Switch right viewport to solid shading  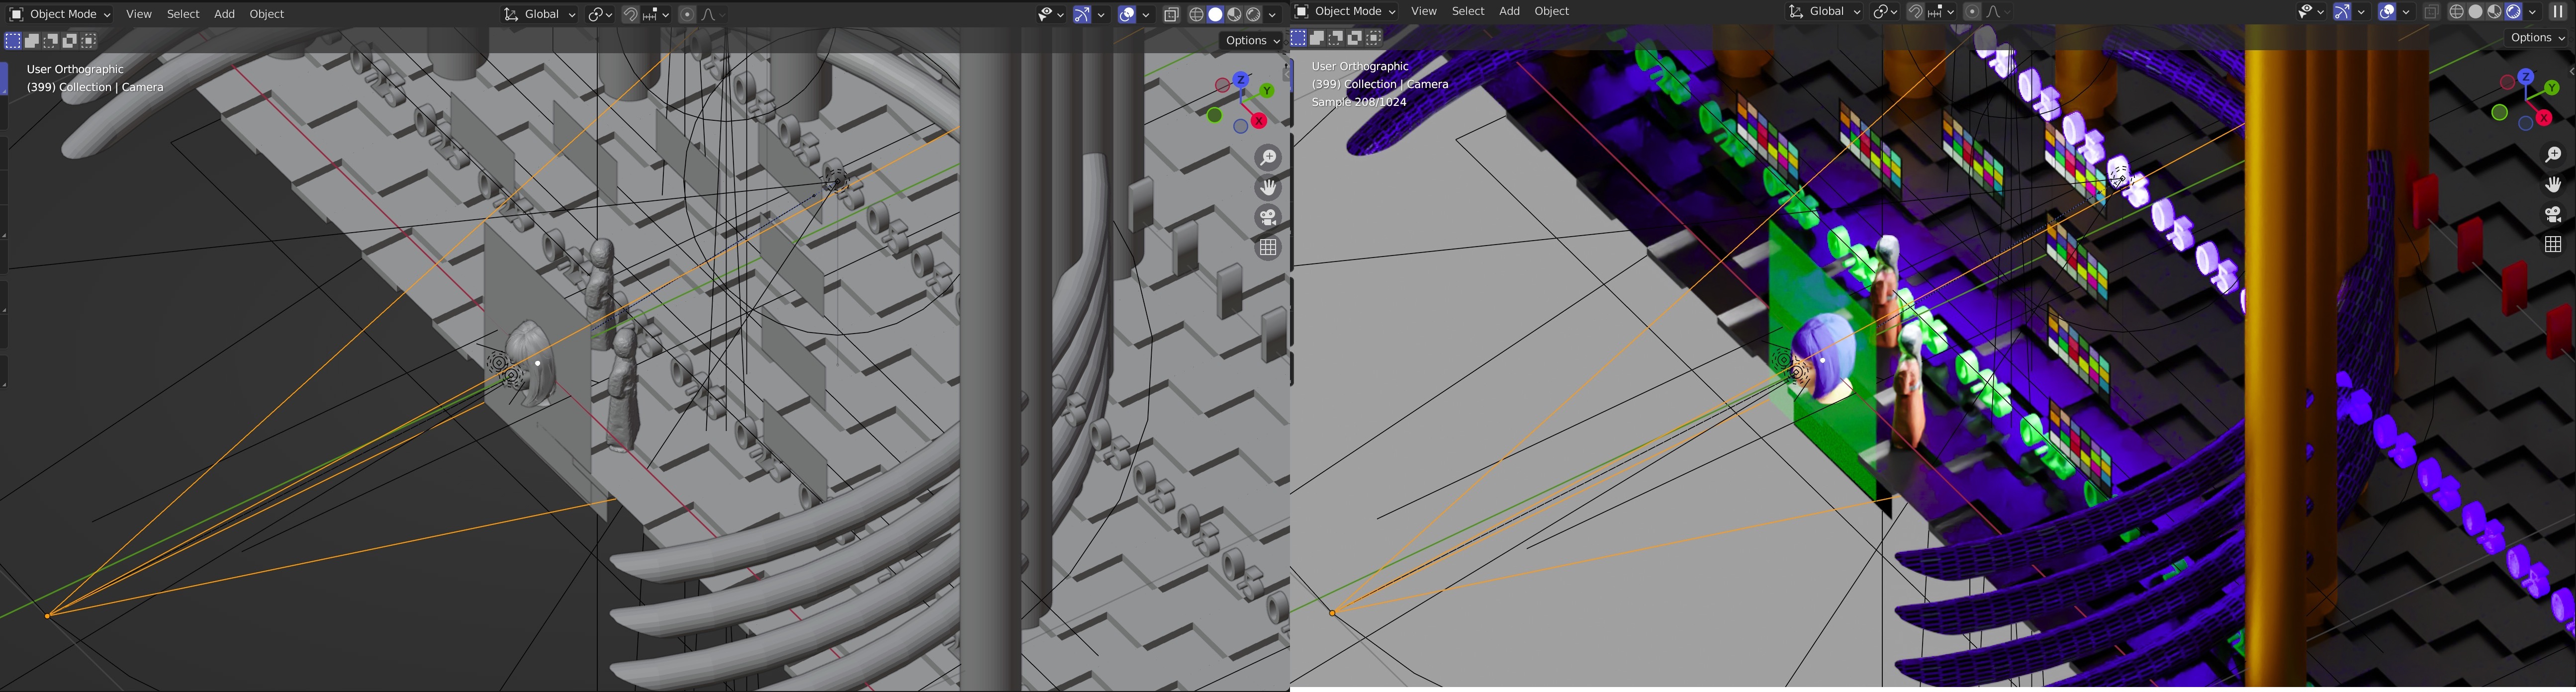(x=2476, y=11)
